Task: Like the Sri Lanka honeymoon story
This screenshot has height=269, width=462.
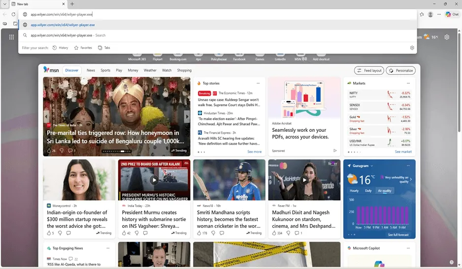Action: 51,150
